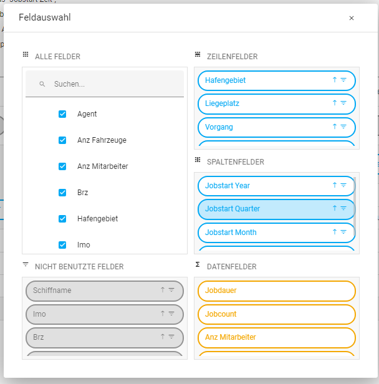379x384 pixels.
Task: Click sort arrow on Hafengebiet row field
Action: pos(335,80)
